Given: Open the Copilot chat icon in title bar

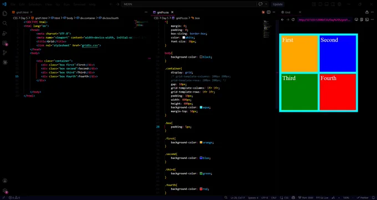Looking at the screenshot, I should pyautogui.click(x=261, y=4).
